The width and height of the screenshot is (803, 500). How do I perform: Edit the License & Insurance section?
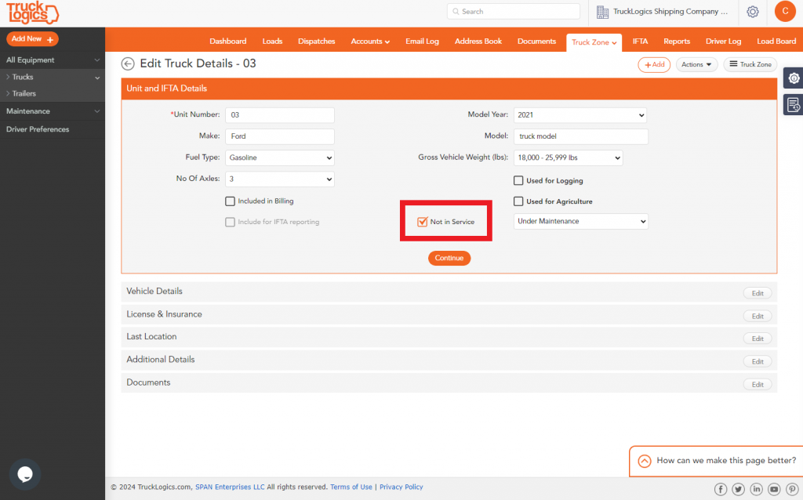click(758, 317)
